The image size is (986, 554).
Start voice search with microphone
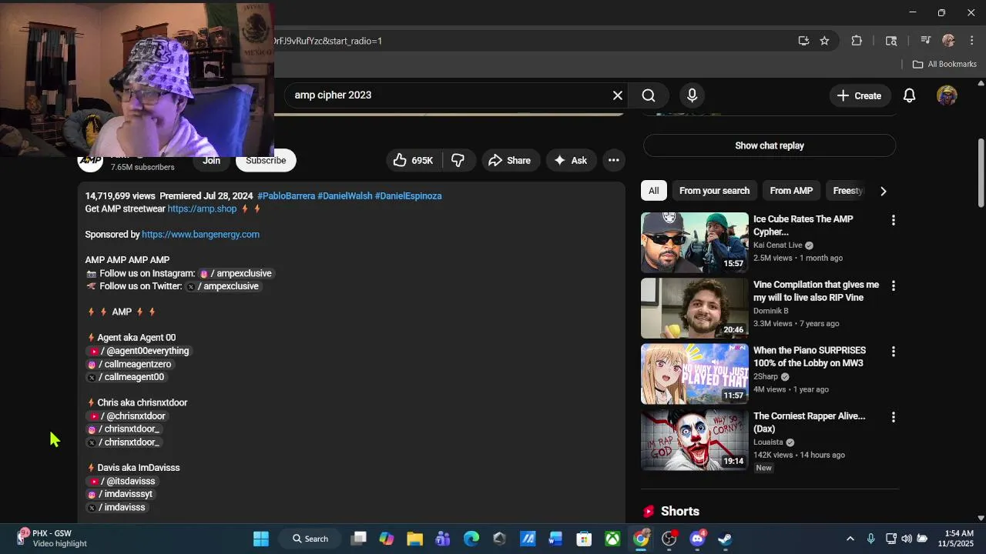coord(692,95)
